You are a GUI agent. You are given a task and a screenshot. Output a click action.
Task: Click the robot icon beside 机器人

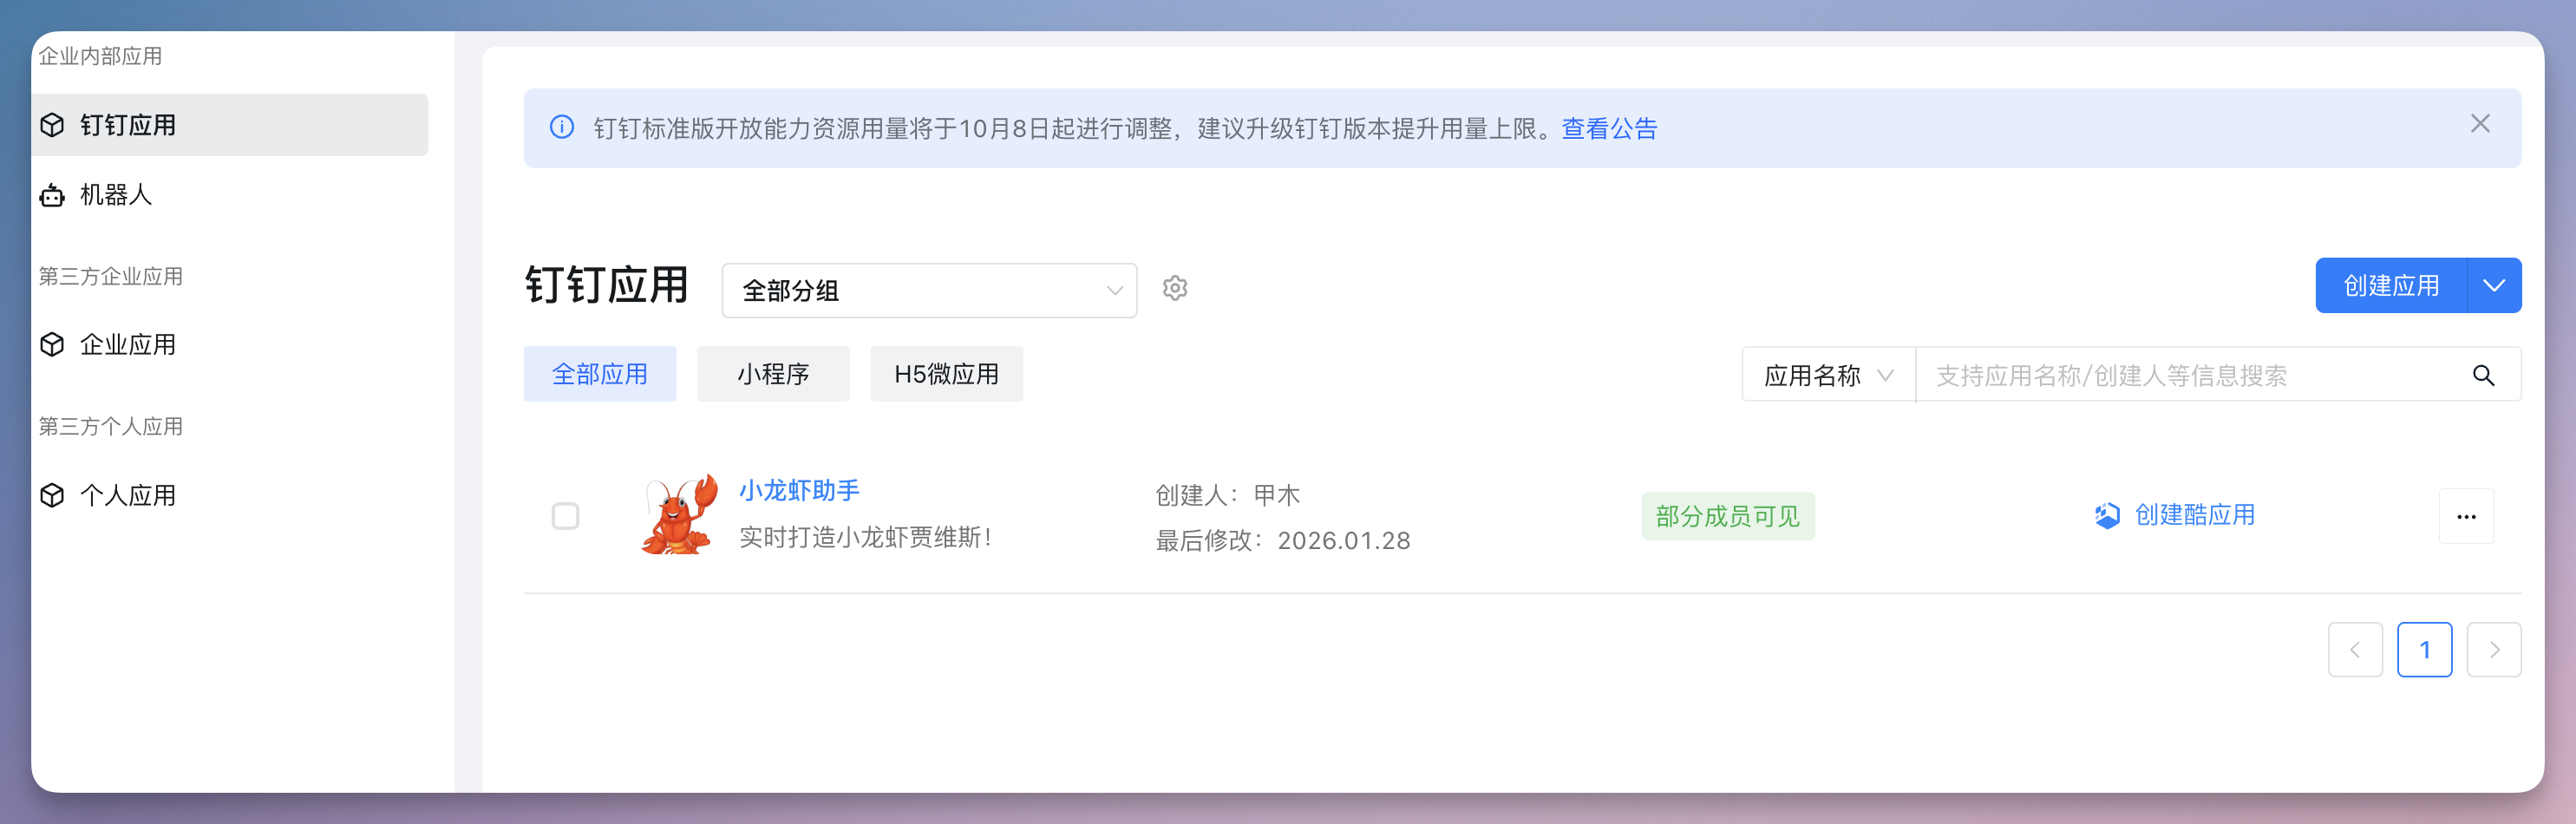pyautogui.click(x=52, y=195)
